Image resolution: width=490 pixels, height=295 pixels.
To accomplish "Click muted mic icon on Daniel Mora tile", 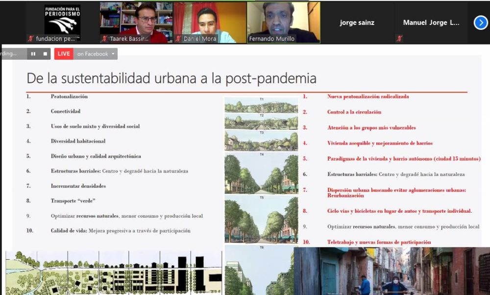I will 178,39.
